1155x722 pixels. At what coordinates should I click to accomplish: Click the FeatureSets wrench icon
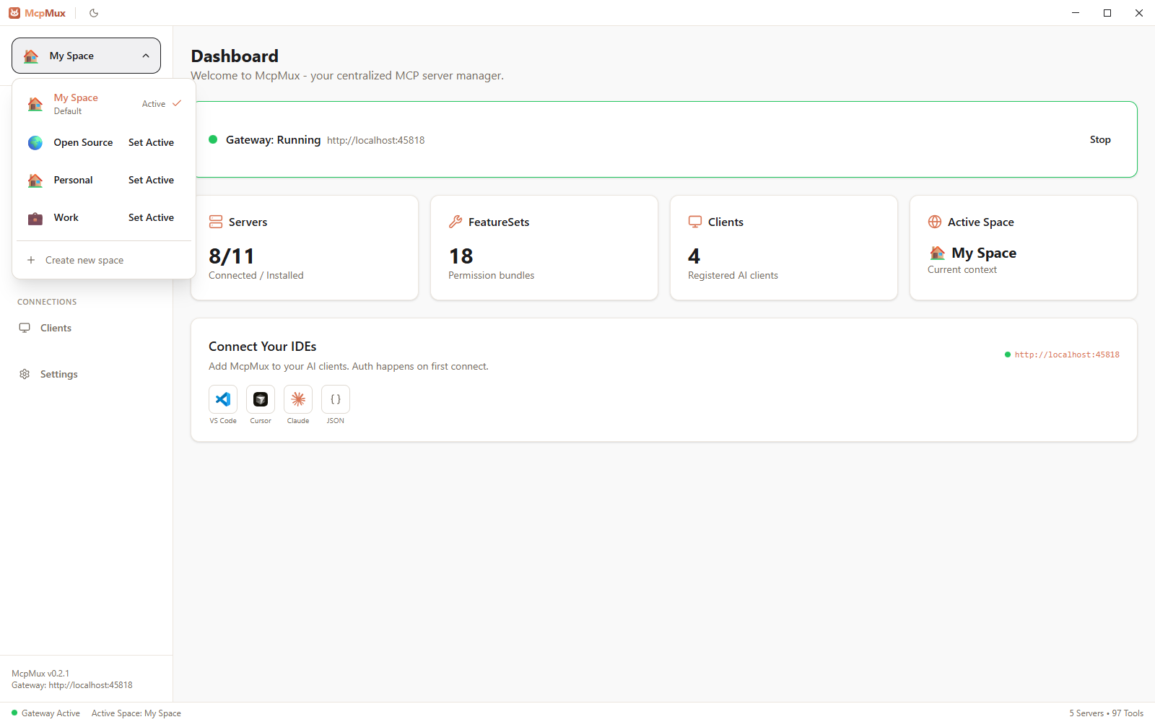click(x=455, y=222)
